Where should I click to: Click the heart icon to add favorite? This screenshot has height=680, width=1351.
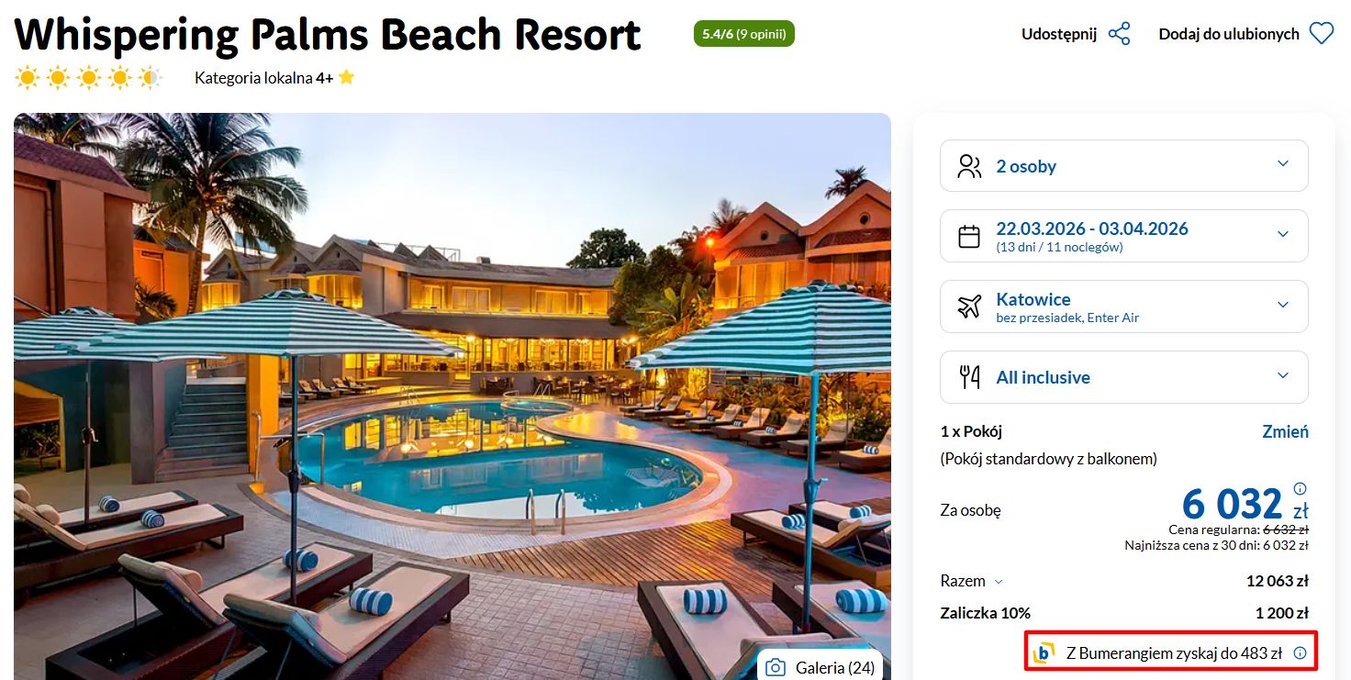[x=1321, y=34]
